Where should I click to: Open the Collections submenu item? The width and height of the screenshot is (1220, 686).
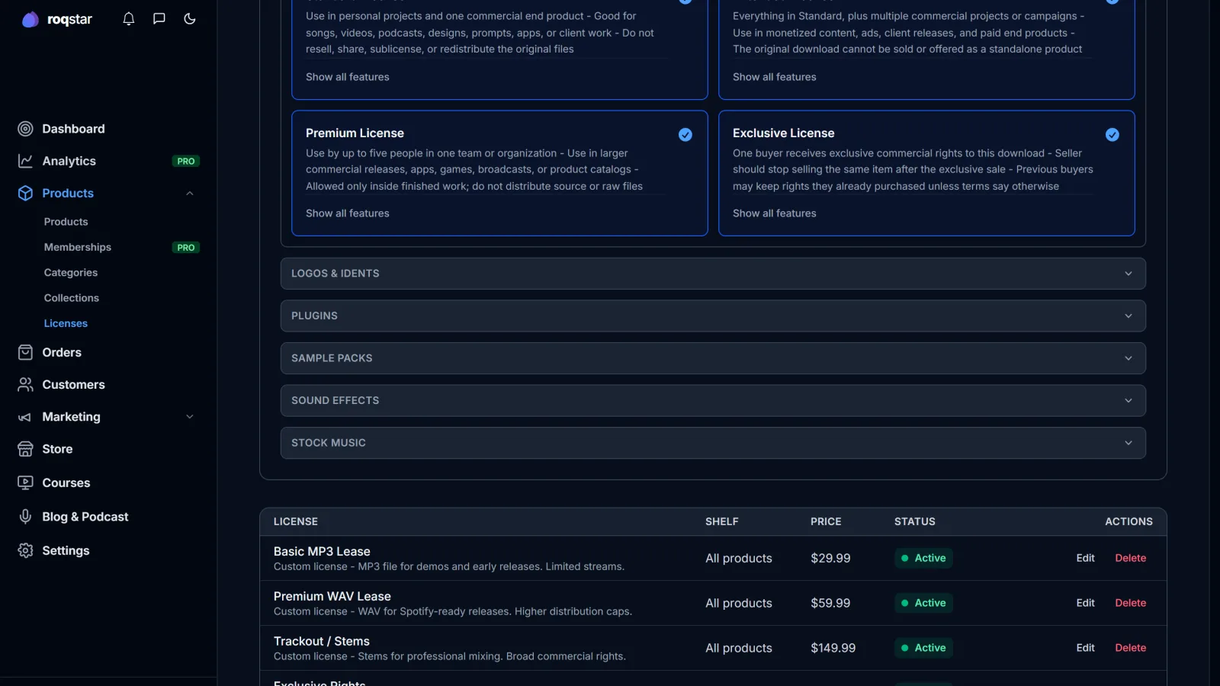coord(72,298)
